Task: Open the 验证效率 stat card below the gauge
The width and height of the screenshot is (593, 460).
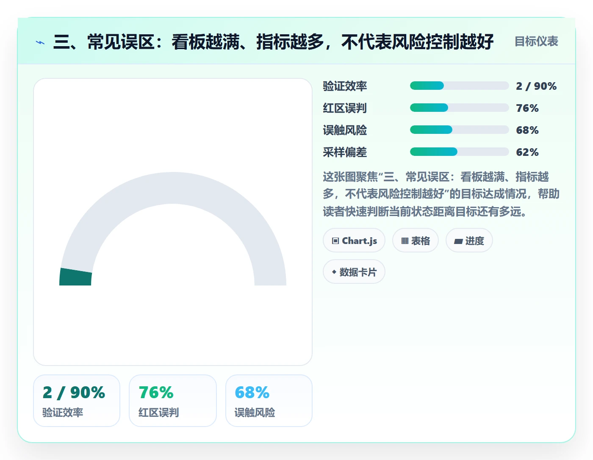Action: tap(77, 401)
